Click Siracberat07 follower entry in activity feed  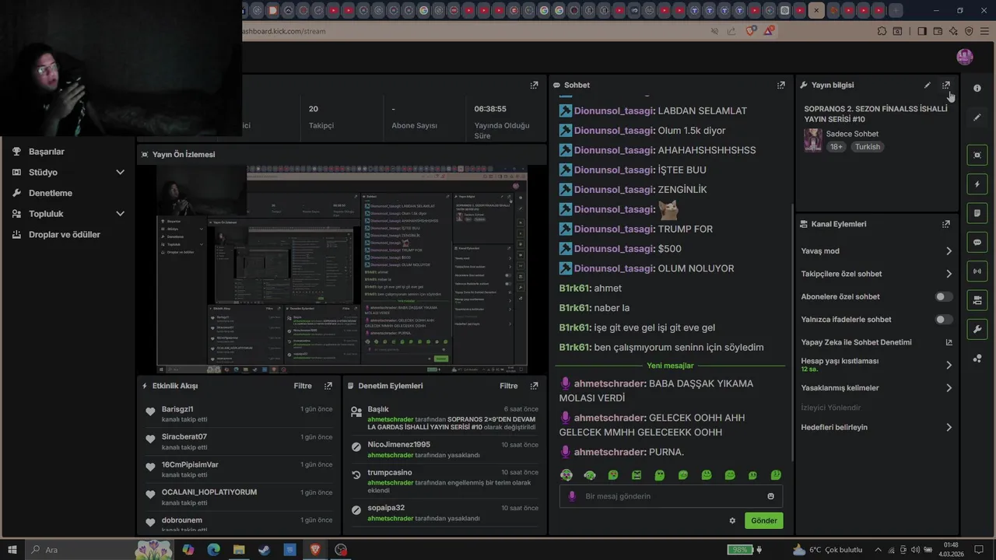239,442
